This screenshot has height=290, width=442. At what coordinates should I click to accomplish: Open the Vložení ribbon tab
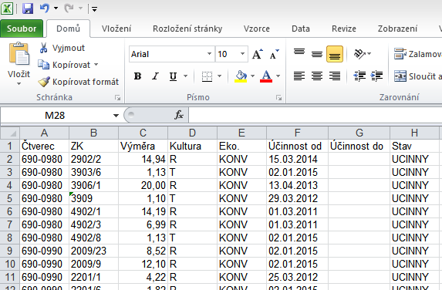point(116,29)
